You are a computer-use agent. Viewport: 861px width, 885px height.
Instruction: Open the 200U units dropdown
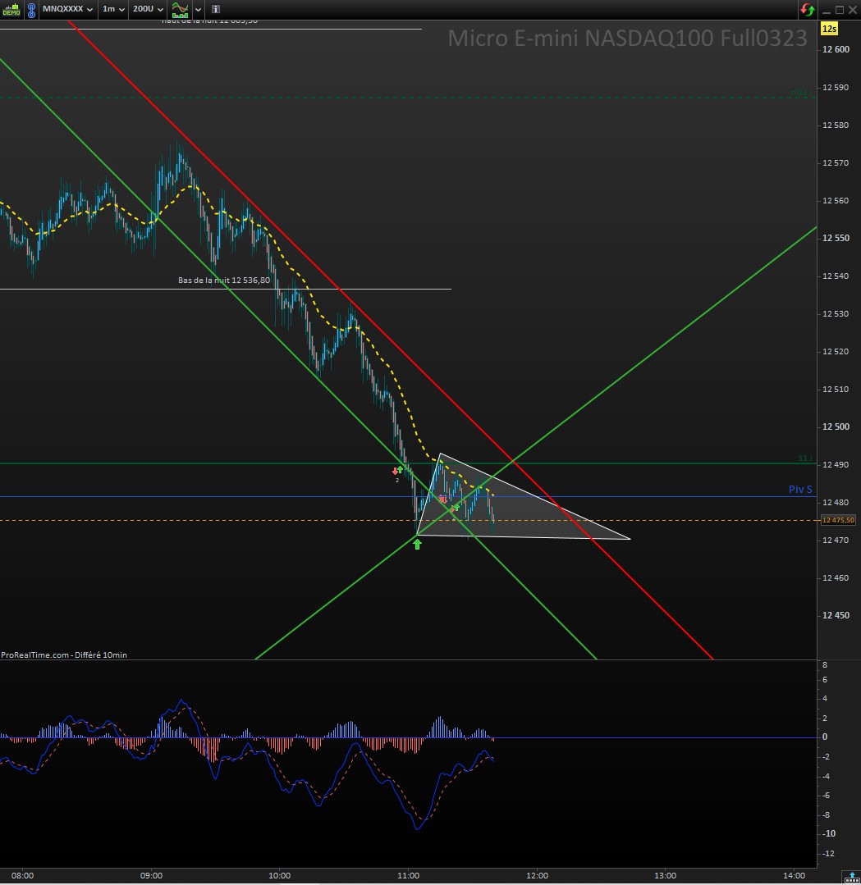pyautogui.click(x=148, y=9)
